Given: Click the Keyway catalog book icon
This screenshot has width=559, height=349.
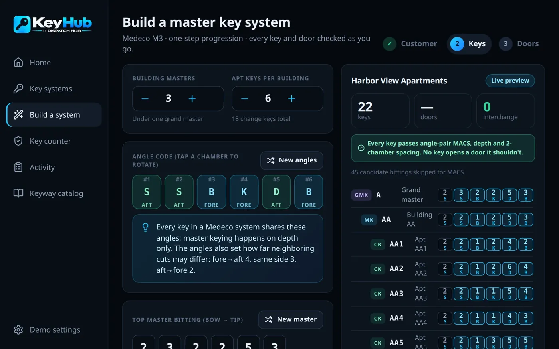Looking at the screenshot, I should [x=18, y=193].
